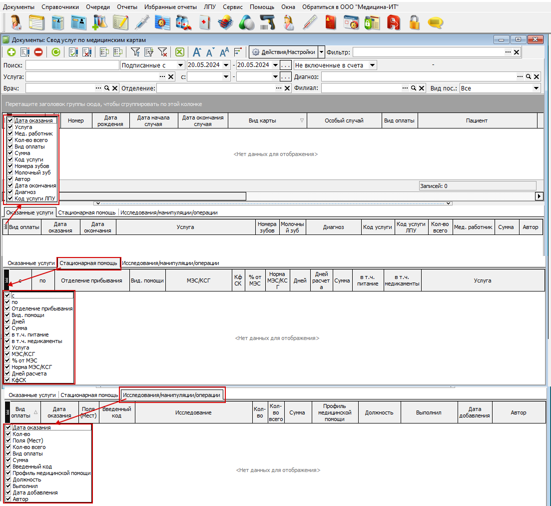
Task: Click the golden padlock icon
Action: (x=414, y=23)
